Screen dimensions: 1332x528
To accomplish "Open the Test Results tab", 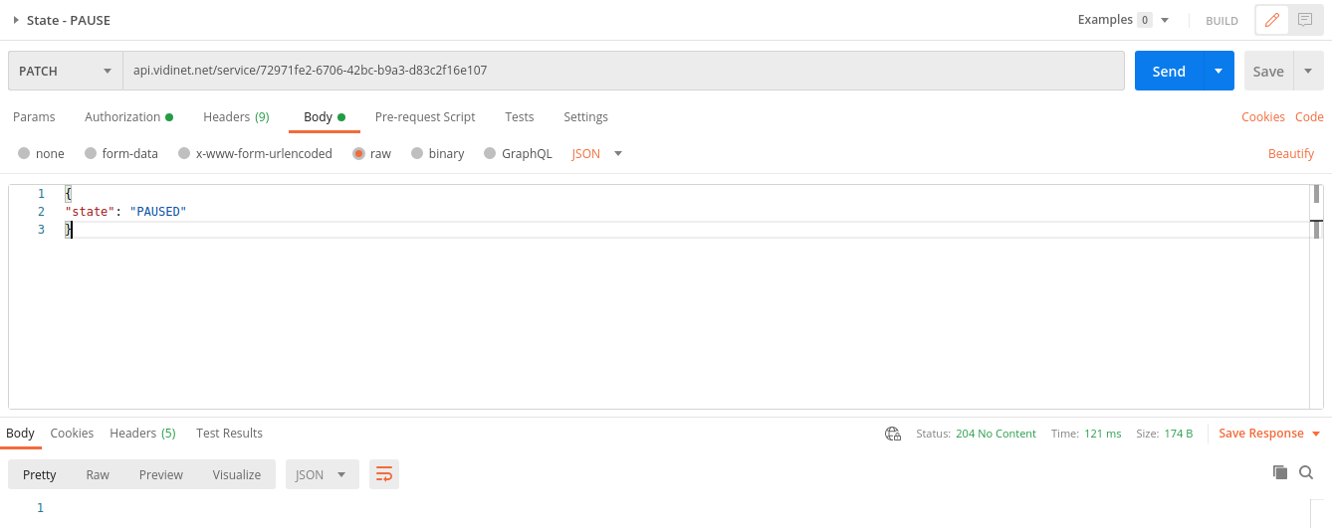I will 229,434.
